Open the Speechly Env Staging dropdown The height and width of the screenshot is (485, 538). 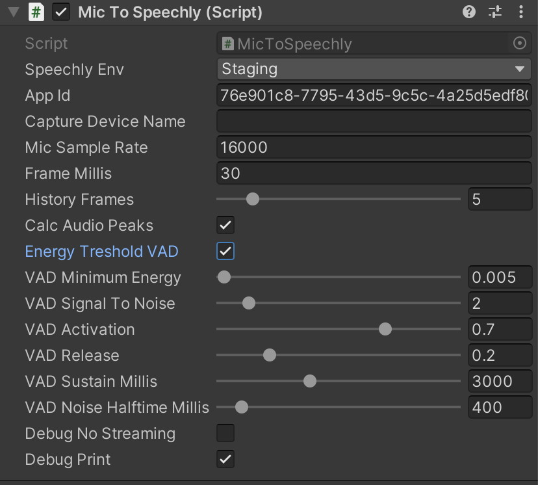pos(374,69)
